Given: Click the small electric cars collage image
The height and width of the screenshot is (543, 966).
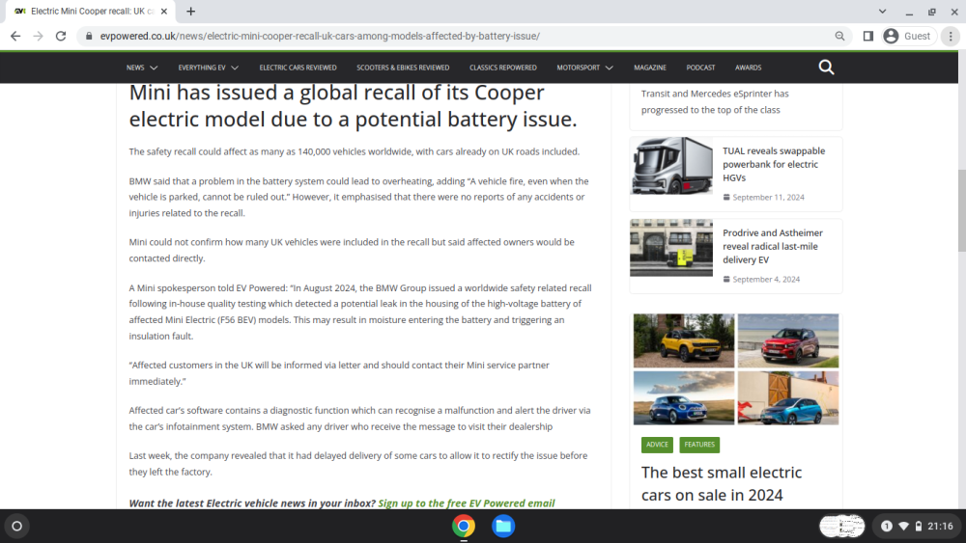Looking at the screenshot, I should (735, 369).
